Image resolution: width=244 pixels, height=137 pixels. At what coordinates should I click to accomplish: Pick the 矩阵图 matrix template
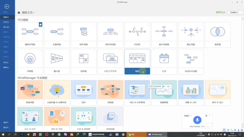[x=84, y=62]
